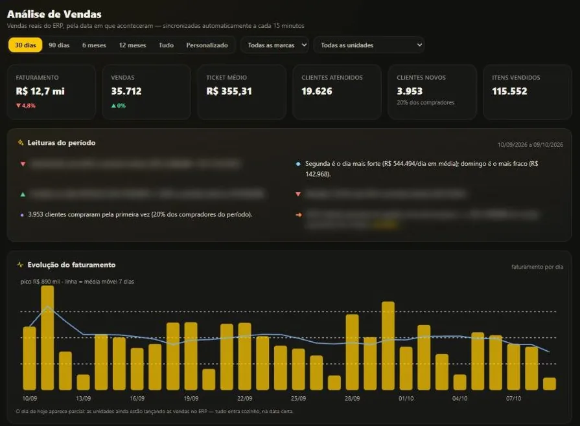580x426 pixels.
Task: Click the Análise de Vendas heading
Action: 54,14
